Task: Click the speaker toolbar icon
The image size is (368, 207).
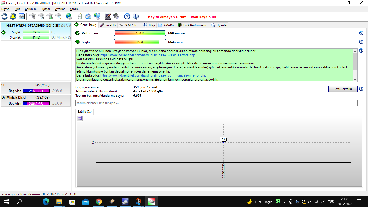Action: click(x=116, y=16)
